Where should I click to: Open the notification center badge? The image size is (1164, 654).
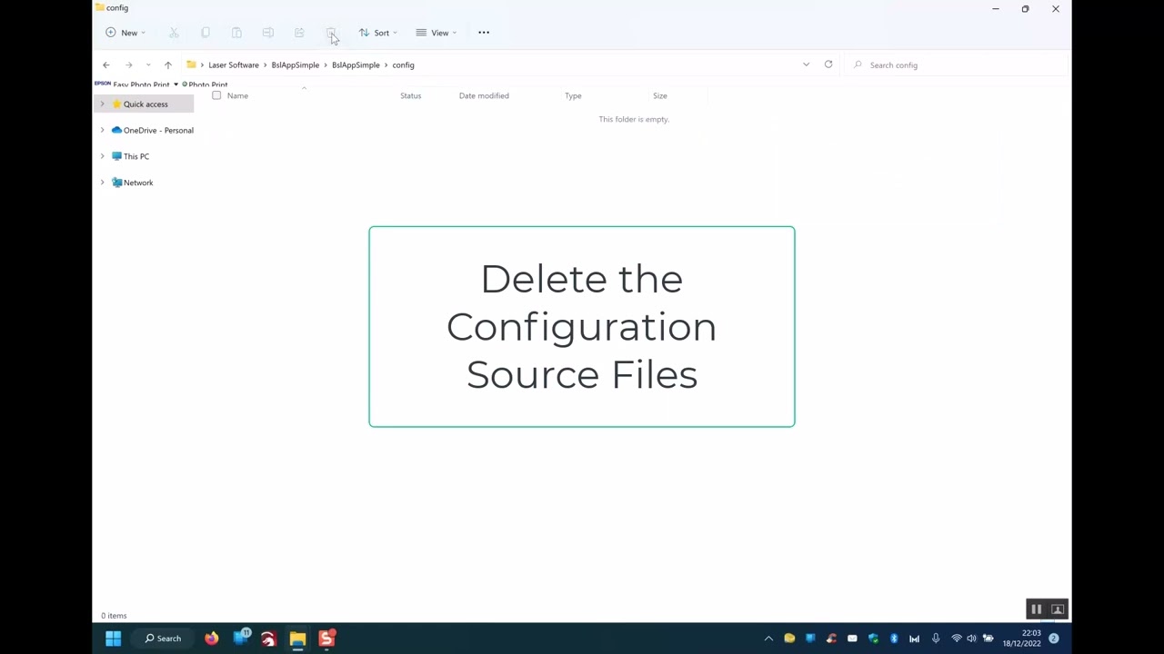pyautogui.click(x=1054, y=639)
